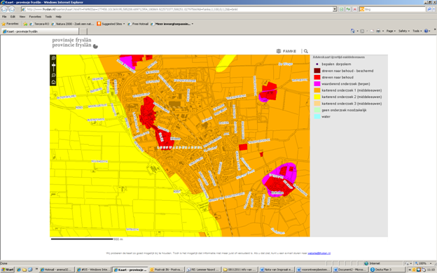Expand the Suggested Sites dropdown

(124, 24)
